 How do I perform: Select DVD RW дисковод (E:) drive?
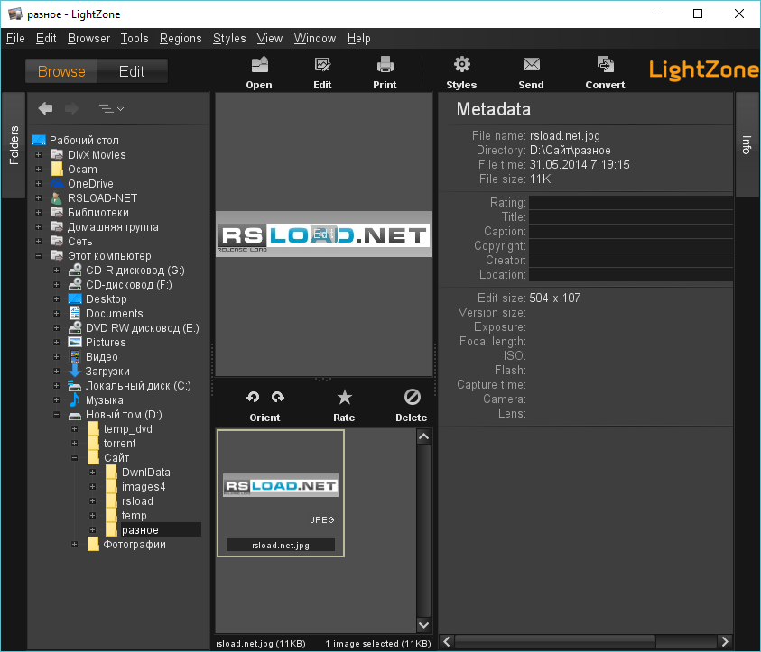click(x=135, y=328)
